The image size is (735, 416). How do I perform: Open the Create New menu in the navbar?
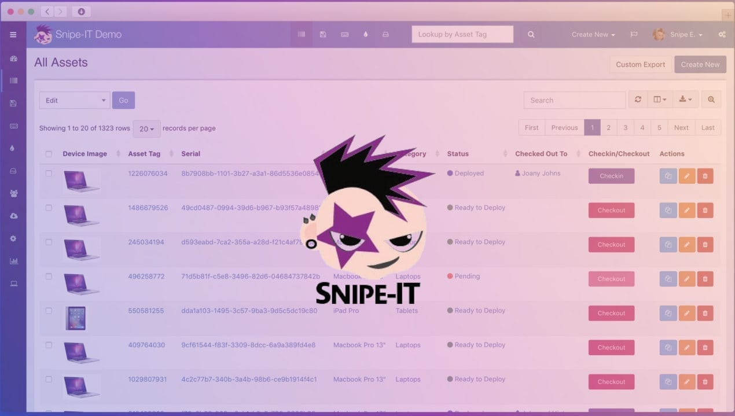[593, 34]
